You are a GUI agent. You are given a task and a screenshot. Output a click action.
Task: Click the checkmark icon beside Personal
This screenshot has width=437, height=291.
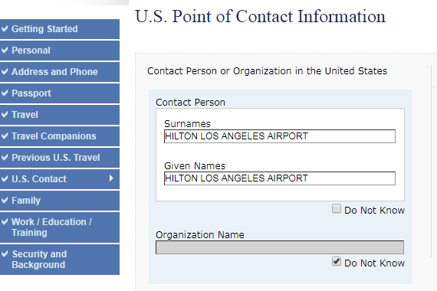5,50
